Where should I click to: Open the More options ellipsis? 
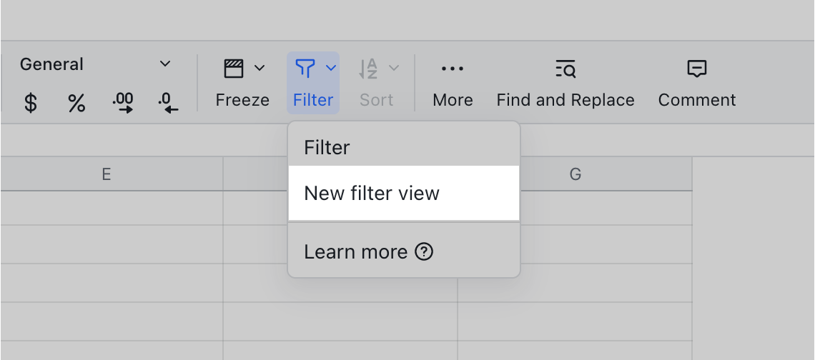coord(453,69)
